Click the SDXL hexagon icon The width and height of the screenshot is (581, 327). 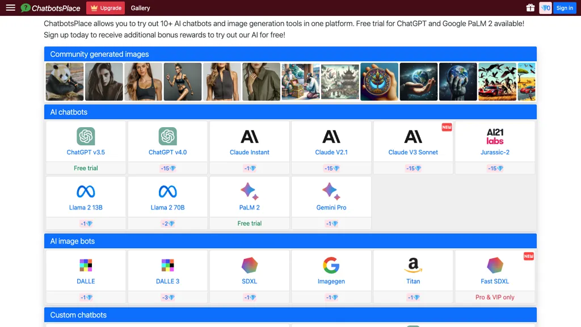pyautogui.click(x=250, y=265)
